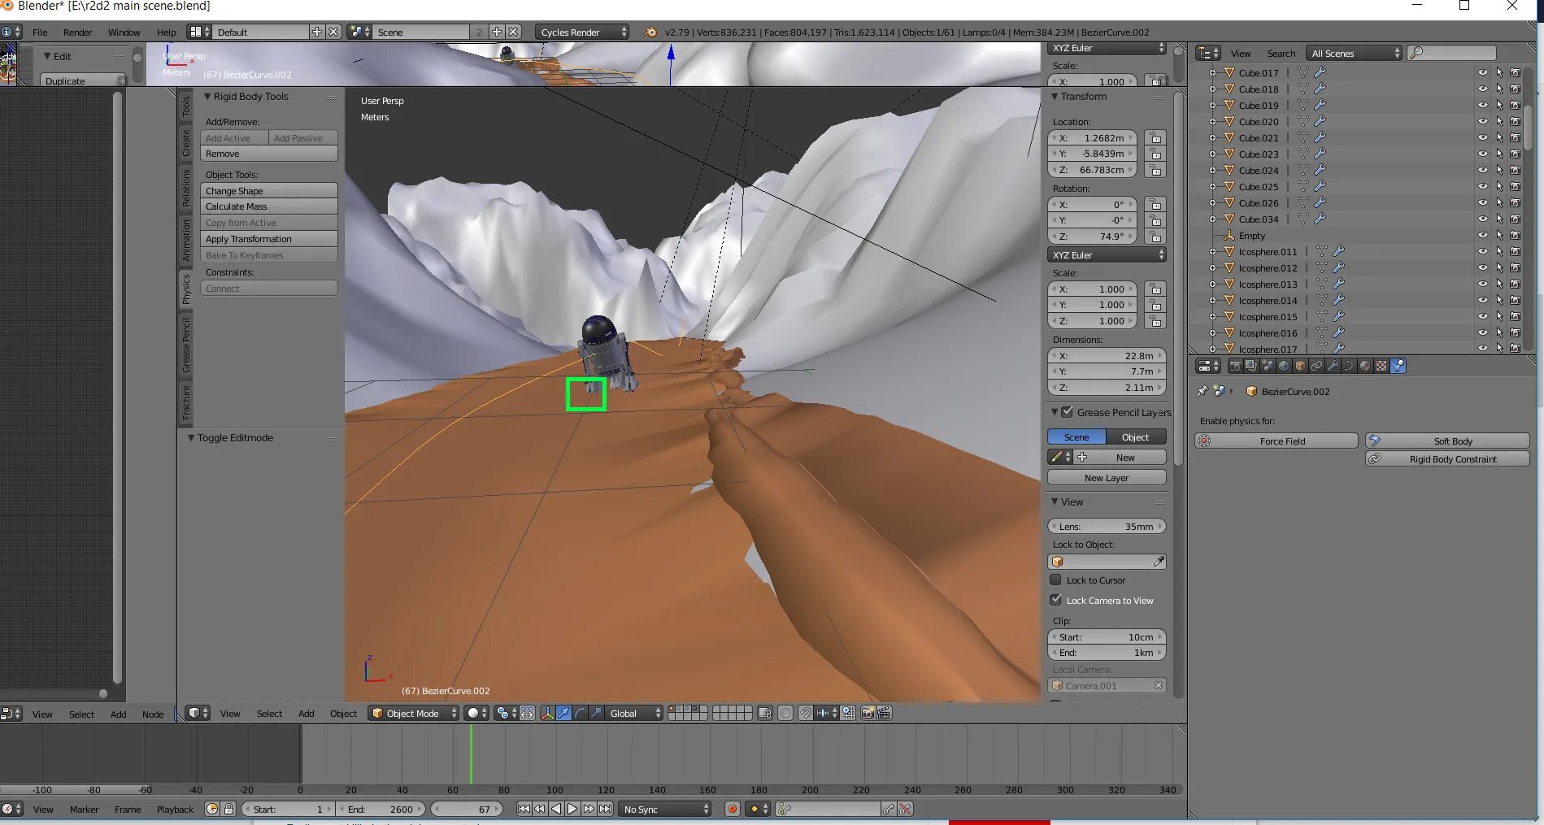The width and height of the screenshot is (1544, 825).
Task: Click the Render camera properties tab
Action: (x=1236, y=366)
